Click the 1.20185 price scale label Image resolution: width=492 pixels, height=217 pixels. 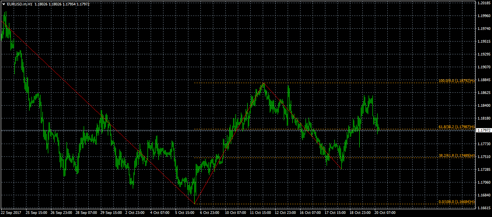coord(484,3)
